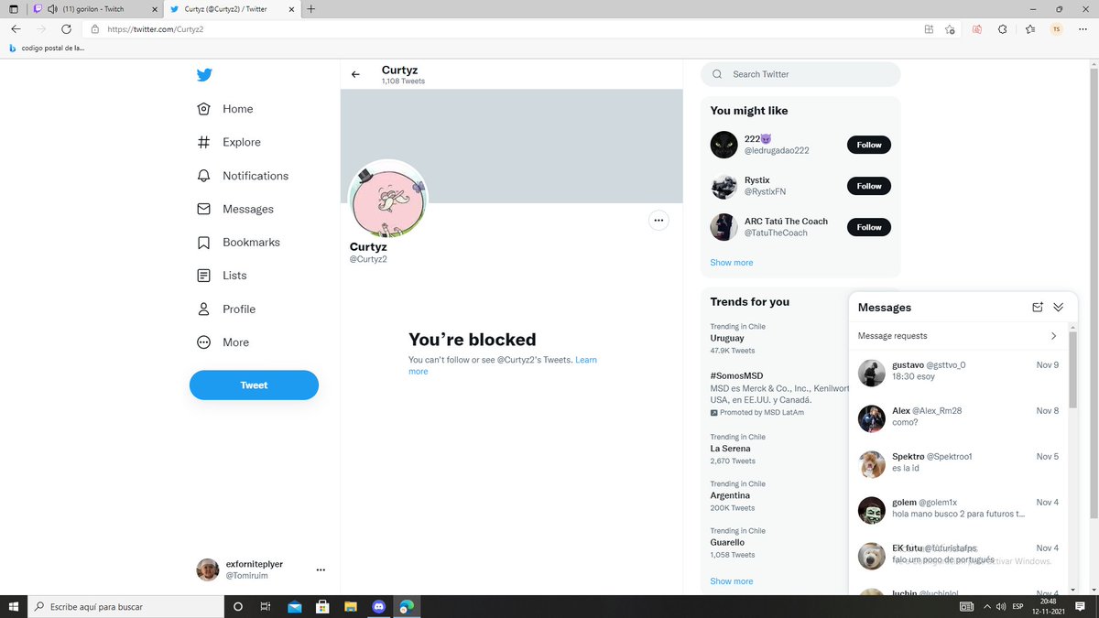Click the red shopping extension icon
This screenshot has width=1099, height=618.
pos(977,28)
